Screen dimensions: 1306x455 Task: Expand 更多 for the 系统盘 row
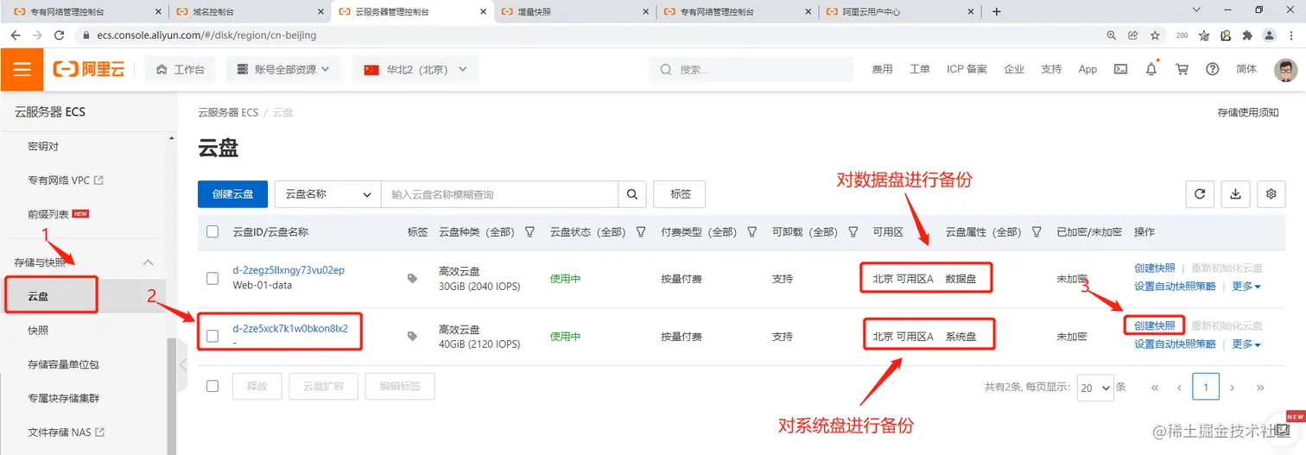1246,344
